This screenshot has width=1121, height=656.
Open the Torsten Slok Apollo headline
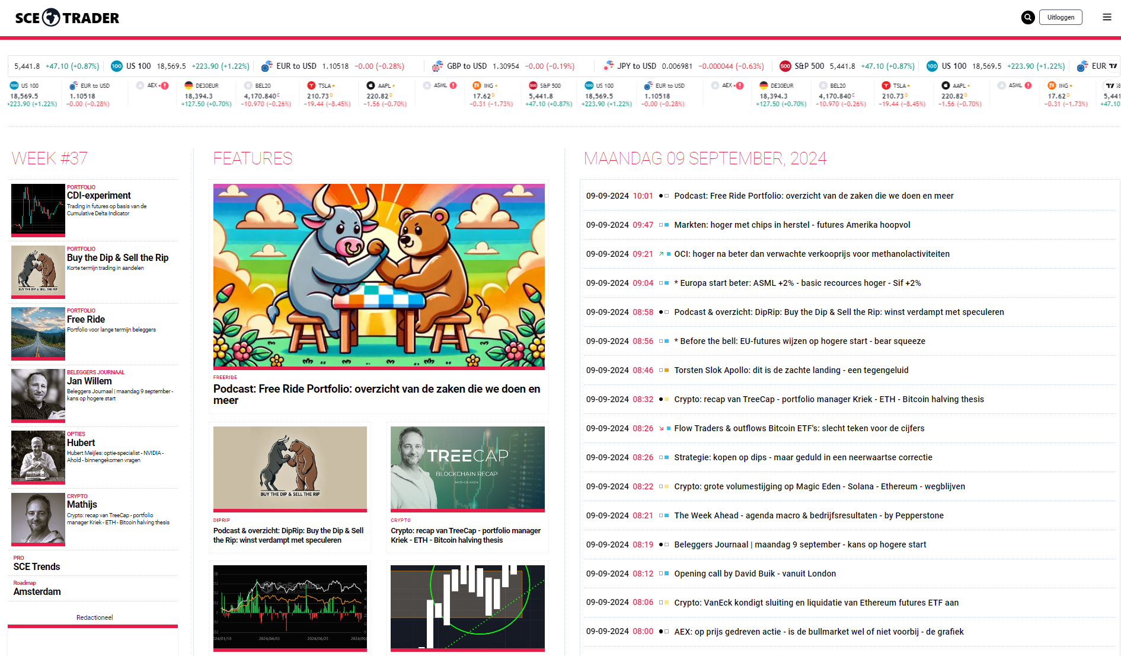tap(791, 371)
